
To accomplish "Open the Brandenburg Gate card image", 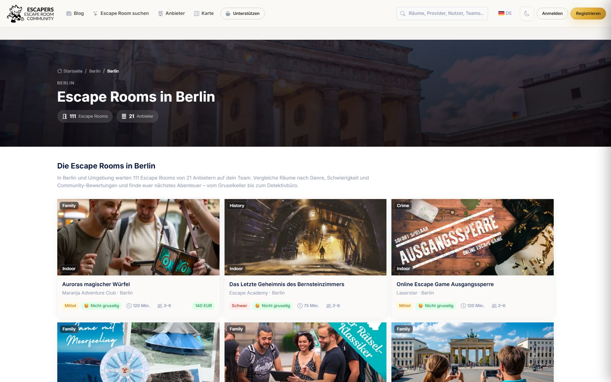I will click(472, 352).
